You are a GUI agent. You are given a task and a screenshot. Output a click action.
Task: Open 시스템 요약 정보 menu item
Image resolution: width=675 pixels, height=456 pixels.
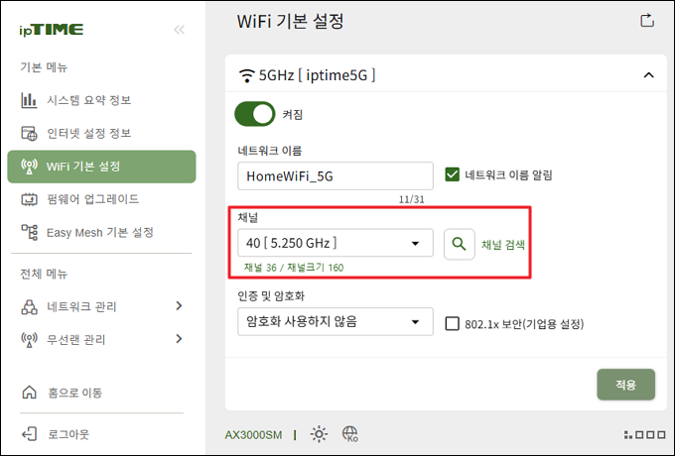pos(101,100)
